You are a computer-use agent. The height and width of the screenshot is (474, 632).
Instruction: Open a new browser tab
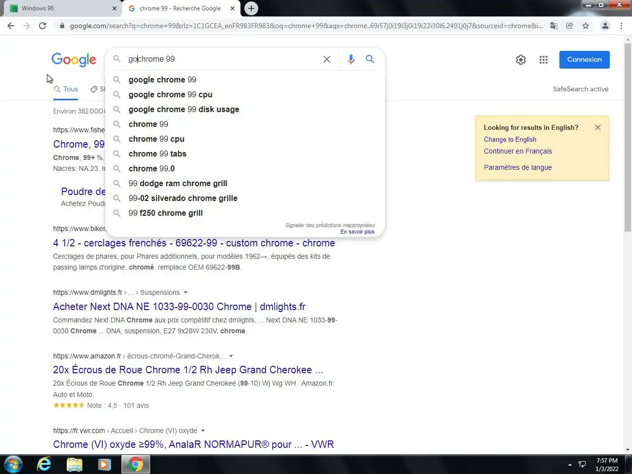(x=251, y=8)
